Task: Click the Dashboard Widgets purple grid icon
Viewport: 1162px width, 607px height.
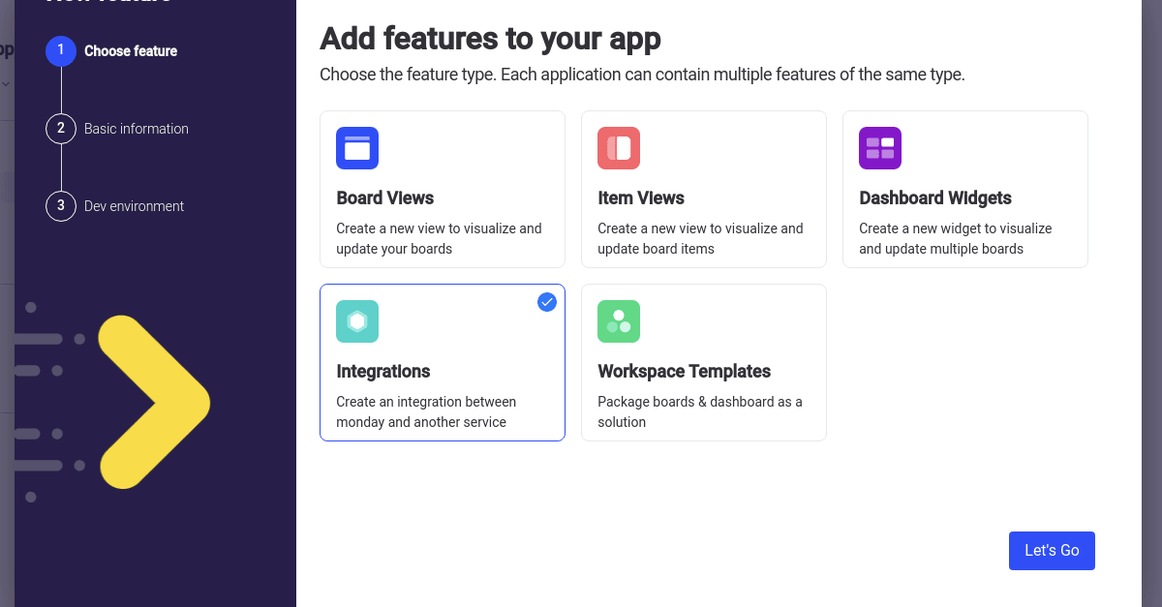Action: coord(880,148)
